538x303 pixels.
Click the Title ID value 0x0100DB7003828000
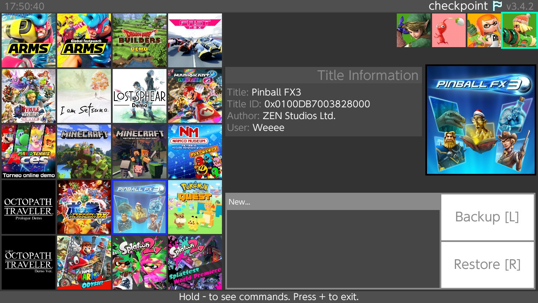coord(317,104)
